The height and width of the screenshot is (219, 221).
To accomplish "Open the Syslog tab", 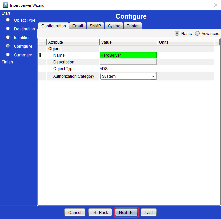I will pyautogui.click(x=114, y=26).
